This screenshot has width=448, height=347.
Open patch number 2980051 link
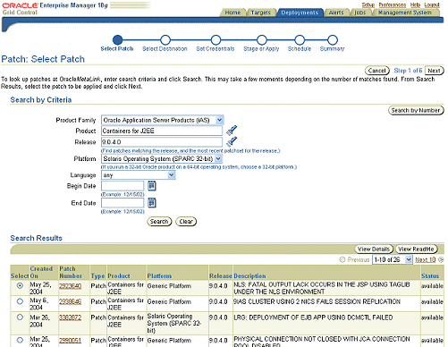click(70, 340)
